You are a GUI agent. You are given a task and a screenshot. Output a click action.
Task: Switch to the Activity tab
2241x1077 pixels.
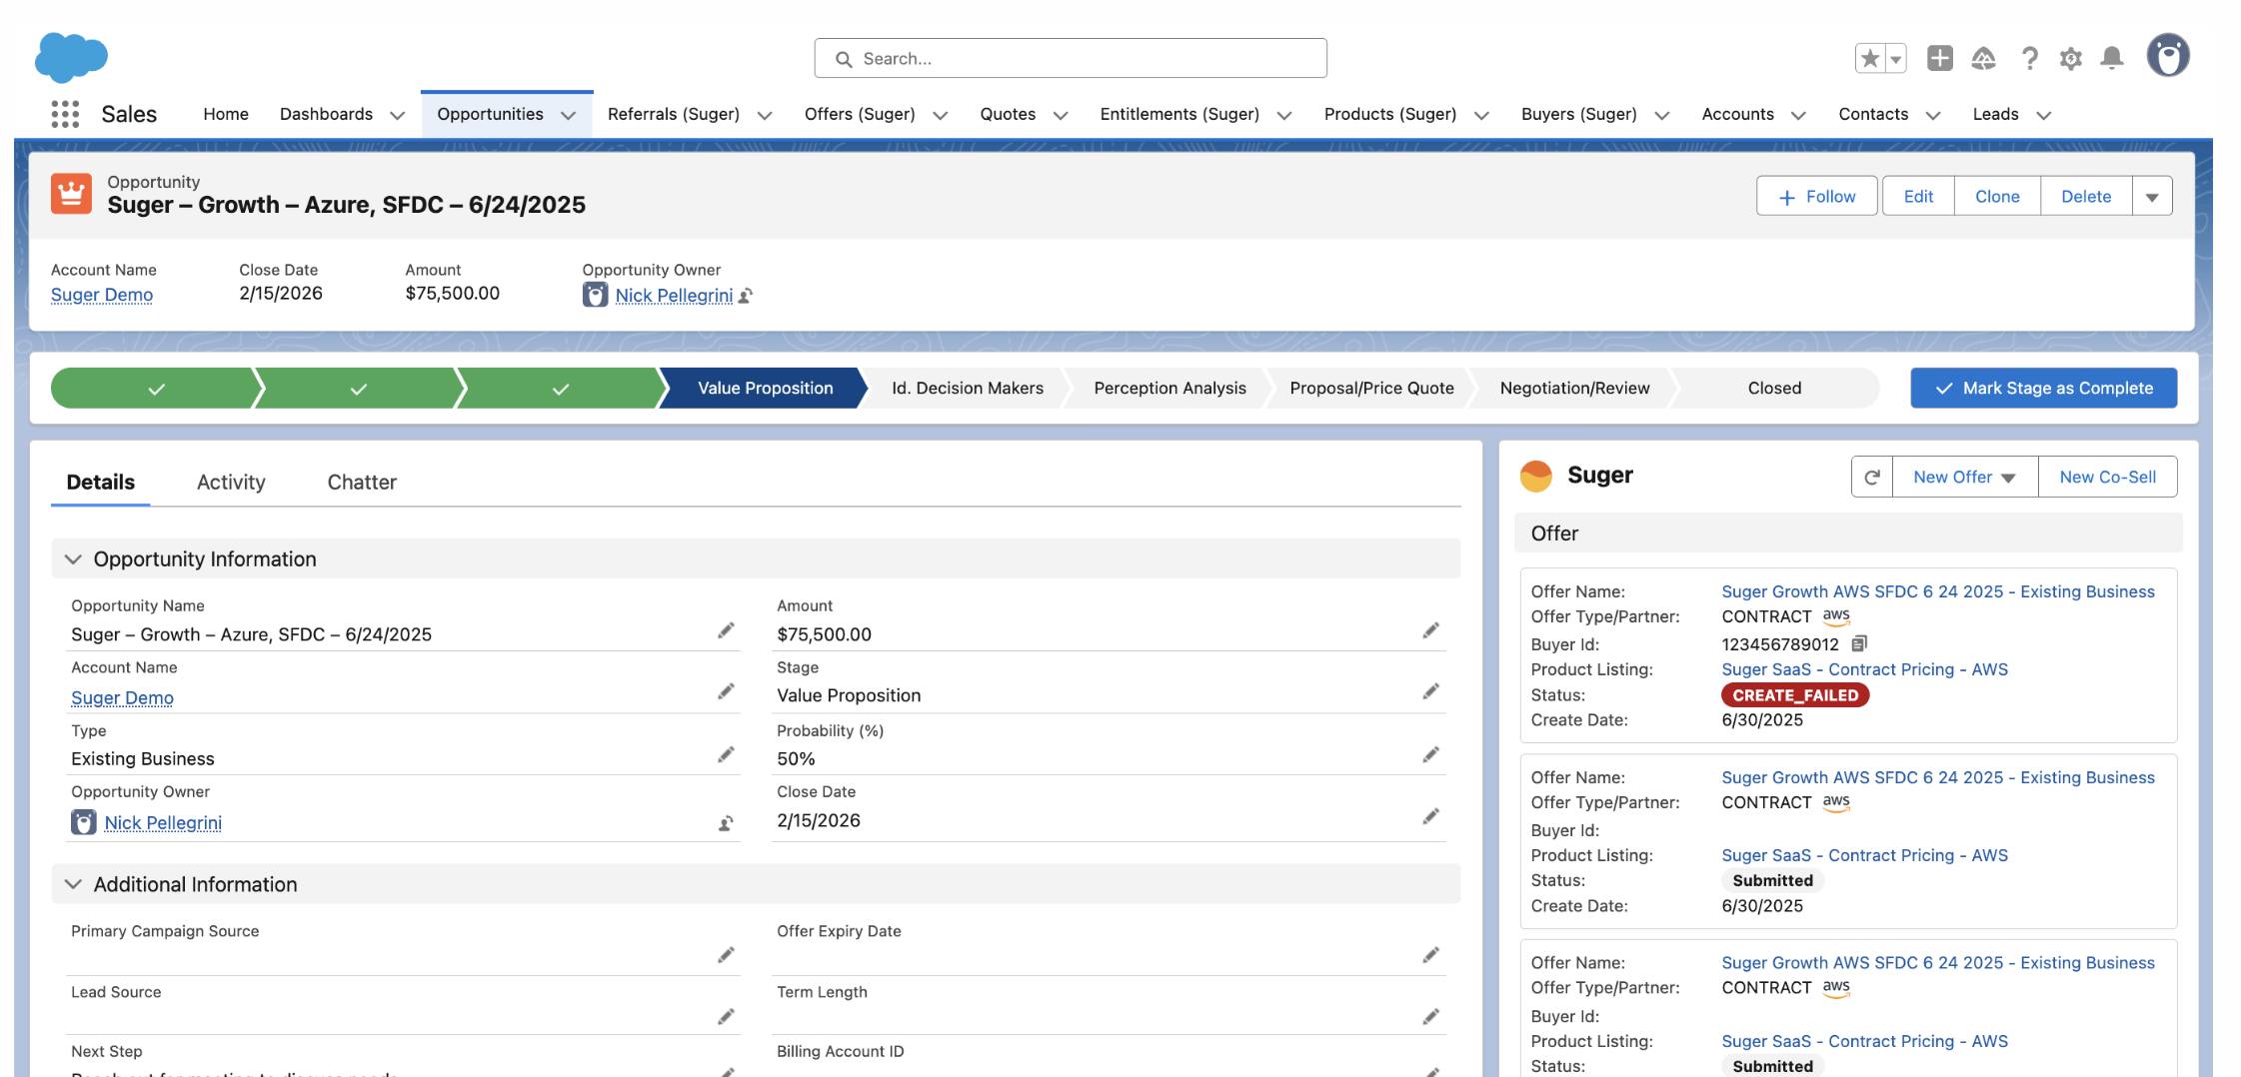tap(231, 483)
